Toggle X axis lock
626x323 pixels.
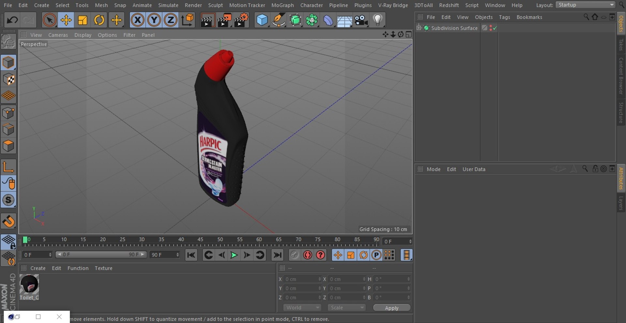(138, 20)
